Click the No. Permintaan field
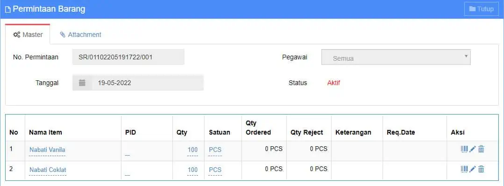This screenshot has width=504, height=186. pyautogui.click(x=128, y=57)
